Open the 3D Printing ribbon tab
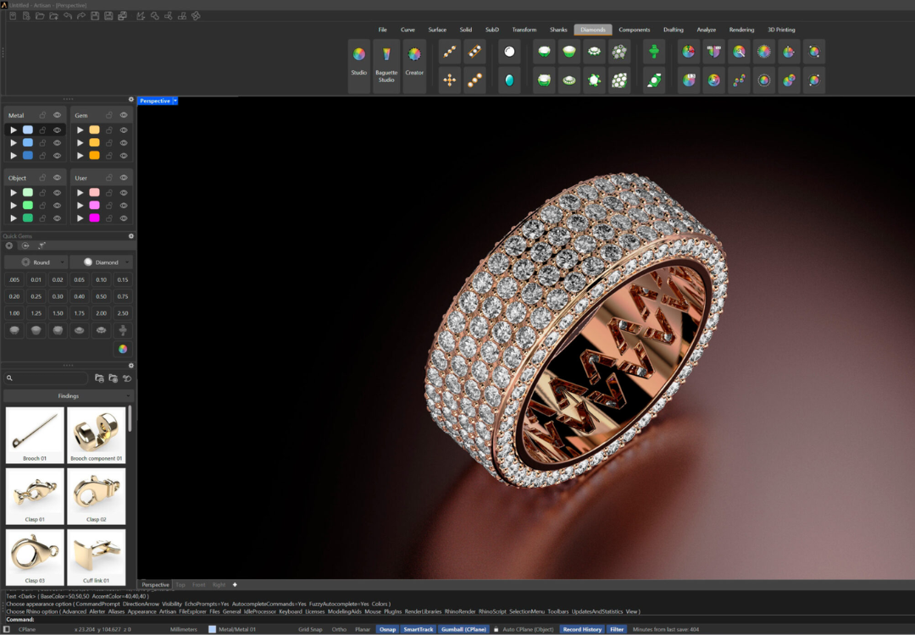 (x=781, y=30)
